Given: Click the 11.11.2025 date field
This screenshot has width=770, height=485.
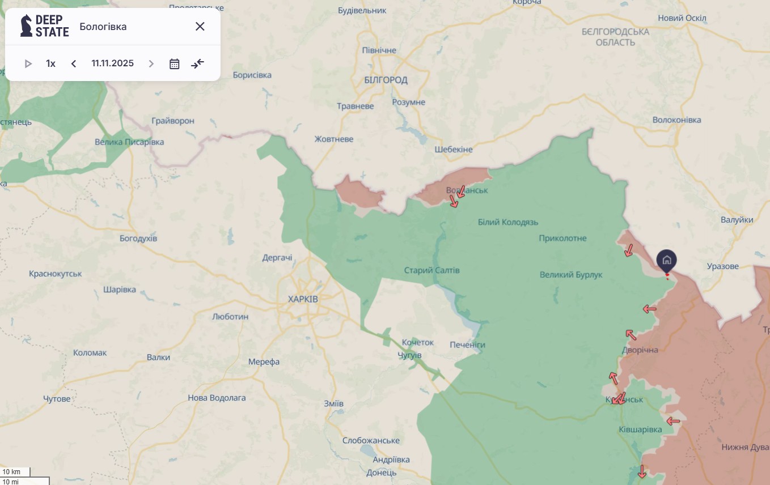Looking at the screenshot, I should (x=112, y=63).
